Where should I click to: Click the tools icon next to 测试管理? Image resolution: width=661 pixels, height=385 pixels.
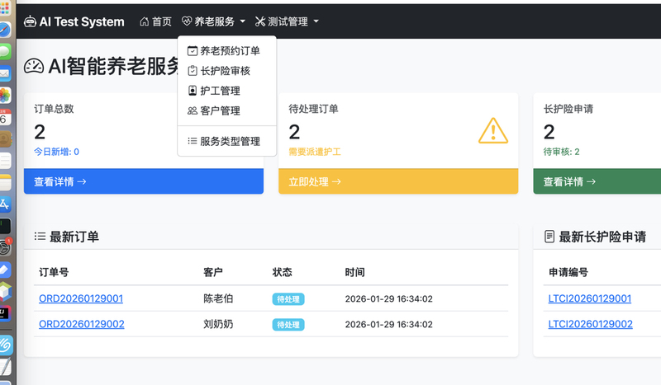tap(260, 21)
